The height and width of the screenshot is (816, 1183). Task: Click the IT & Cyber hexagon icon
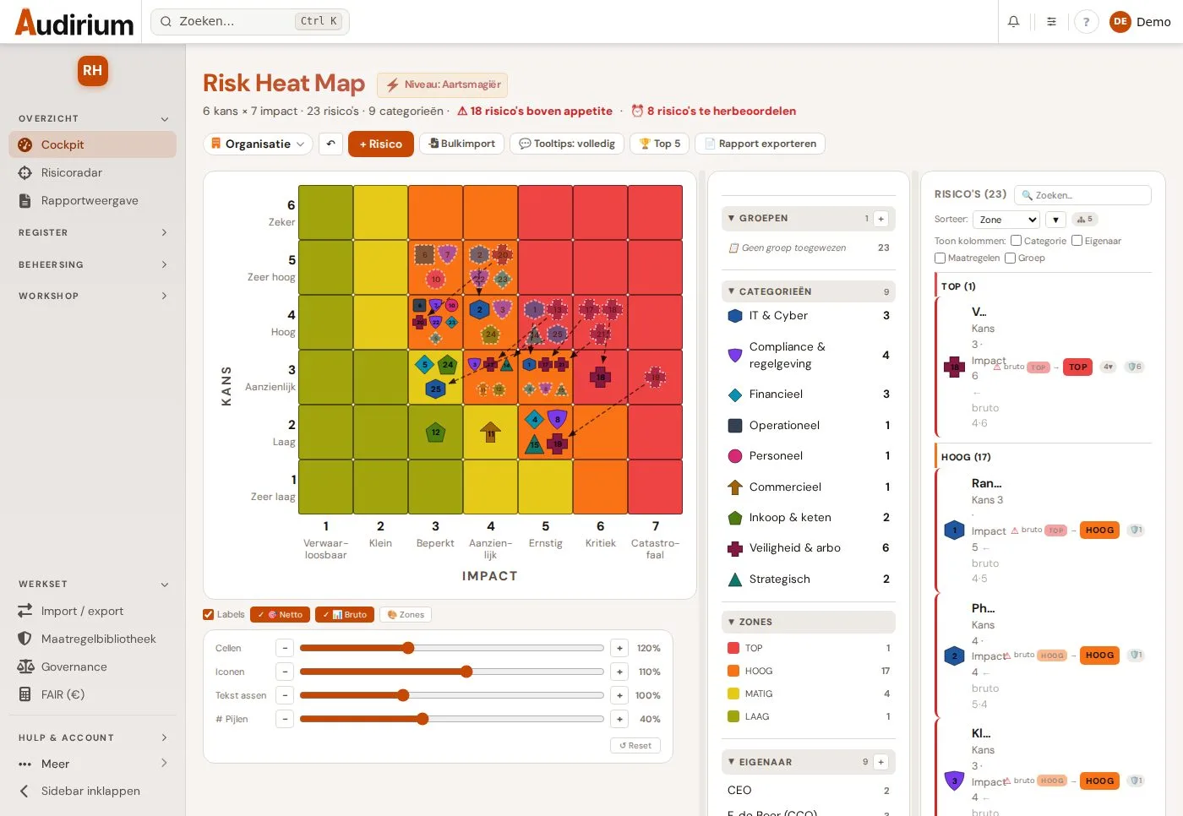735,316
